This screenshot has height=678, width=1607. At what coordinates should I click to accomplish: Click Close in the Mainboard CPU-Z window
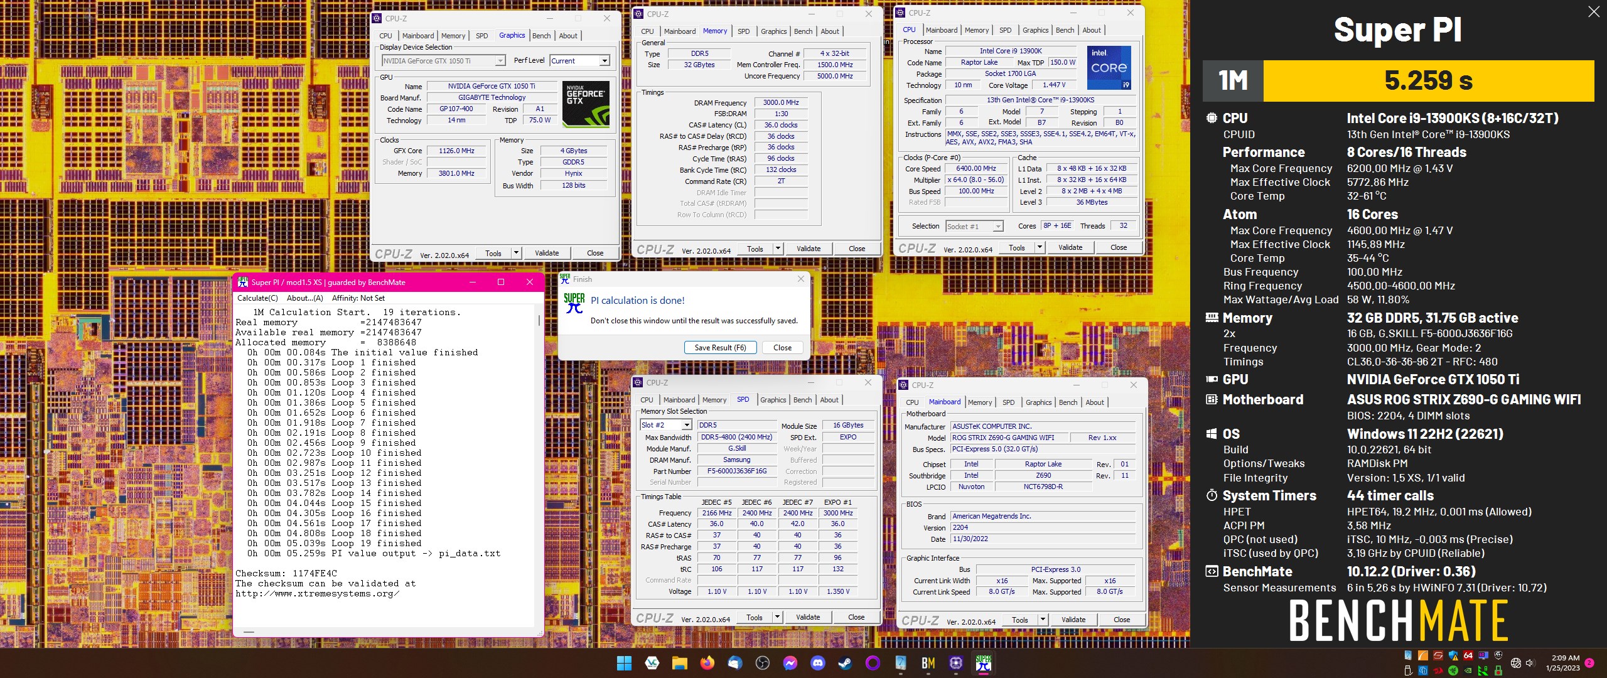tap(1122, 620)
